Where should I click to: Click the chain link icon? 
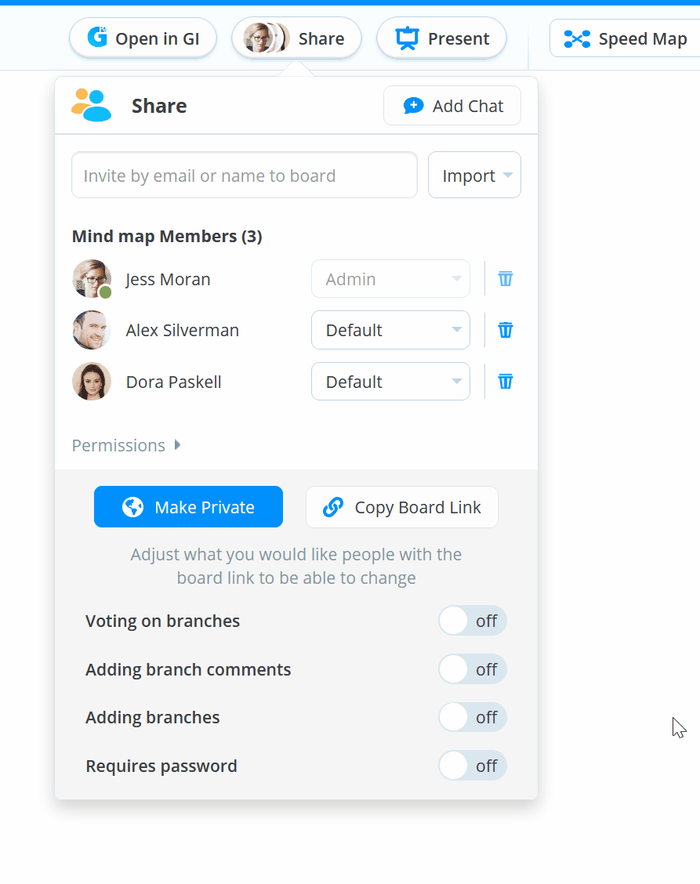[333, 507]
